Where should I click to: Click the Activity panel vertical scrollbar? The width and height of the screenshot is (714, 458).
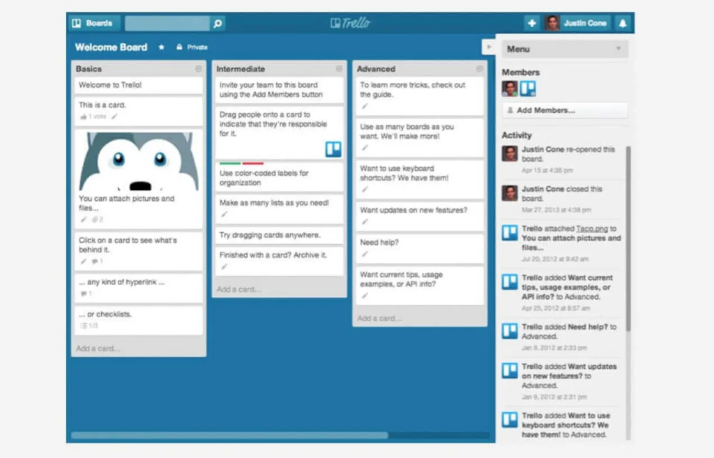click(x=628, y=238)
